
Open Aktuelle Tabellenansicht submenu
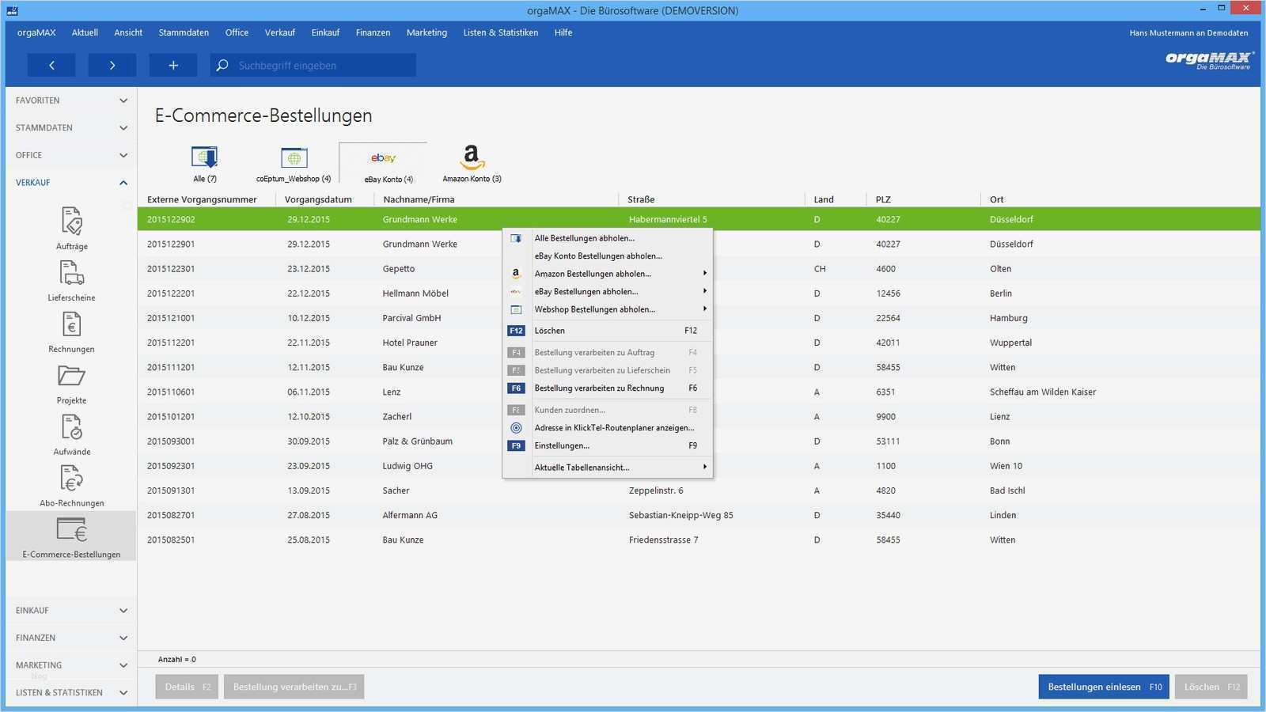click(608, 468)
